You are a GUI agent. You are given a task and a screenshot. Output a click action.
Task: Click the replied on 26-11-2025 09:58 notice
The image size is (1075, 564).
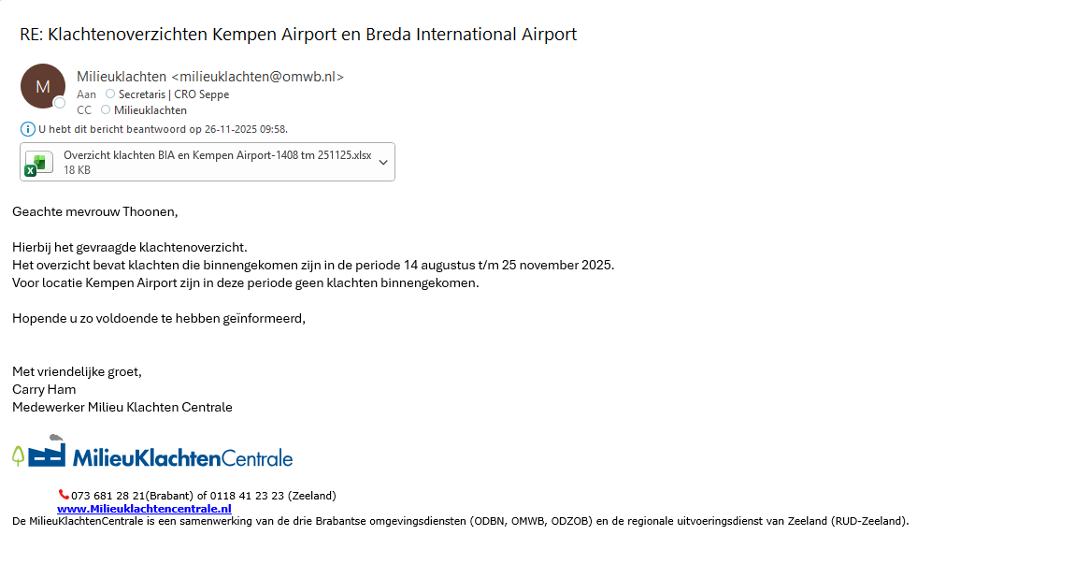[x=164, y=129]
